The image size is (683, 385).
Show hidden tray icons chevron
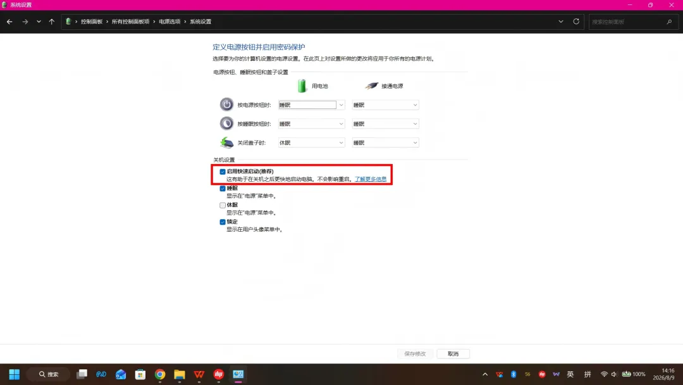485,374
